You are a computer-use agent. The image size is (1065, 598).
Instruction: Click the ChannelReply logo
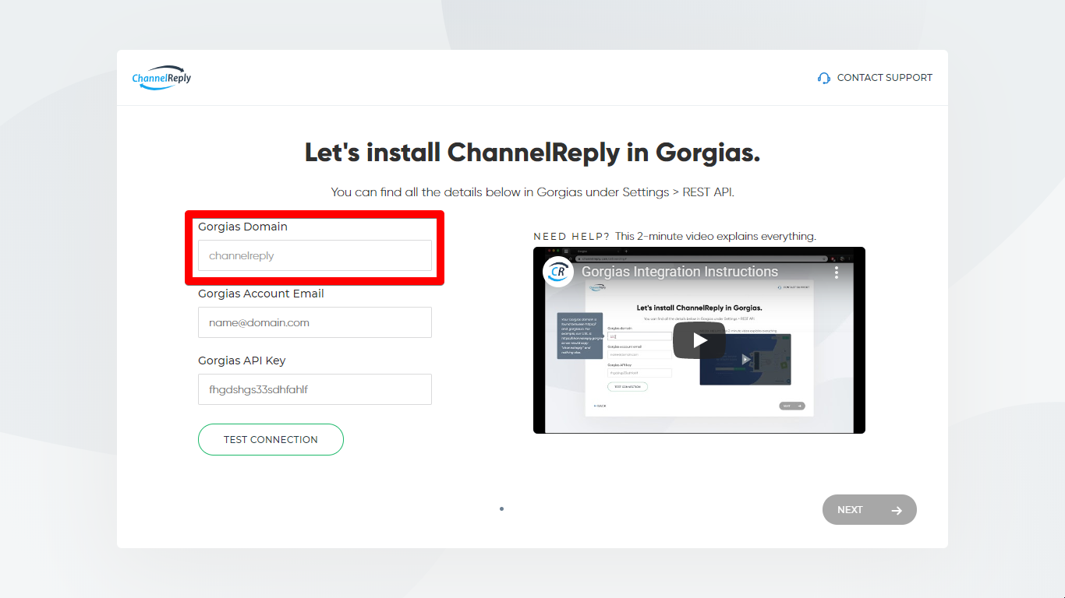point(161,78)
